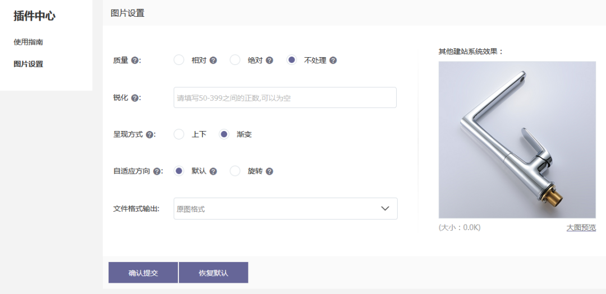The height and width of the screenshot is (294, 606).
Task: Expand the 文件格式输出 dropdown arrow
Action: (385, 208)
